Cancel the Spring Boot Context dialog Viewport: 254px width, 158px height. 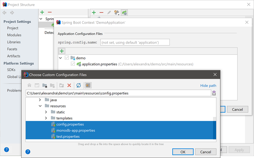pyautogui.click(x=237, y=109)
